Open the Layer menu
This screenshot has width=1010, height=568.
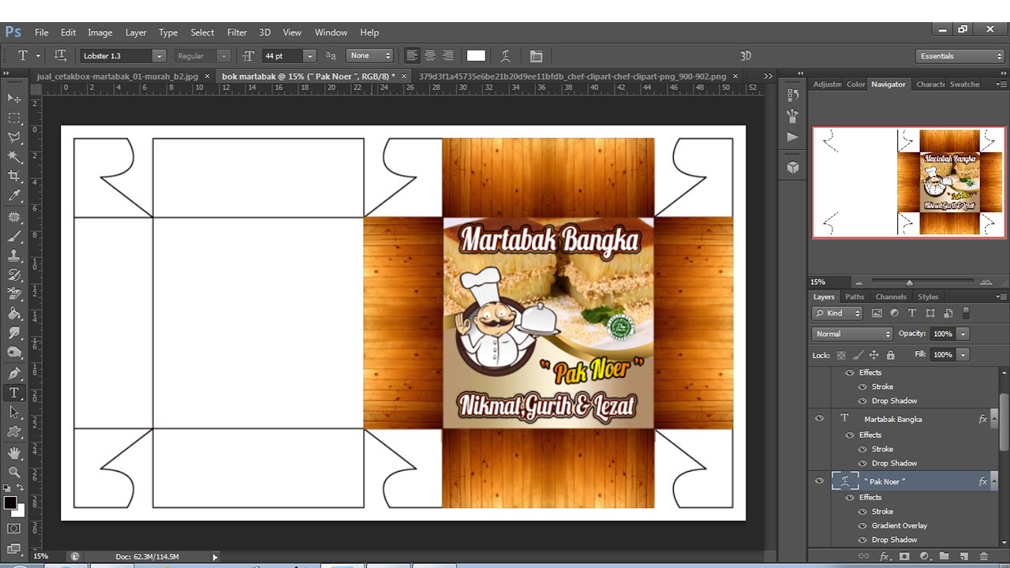click(x=136, y=32)
